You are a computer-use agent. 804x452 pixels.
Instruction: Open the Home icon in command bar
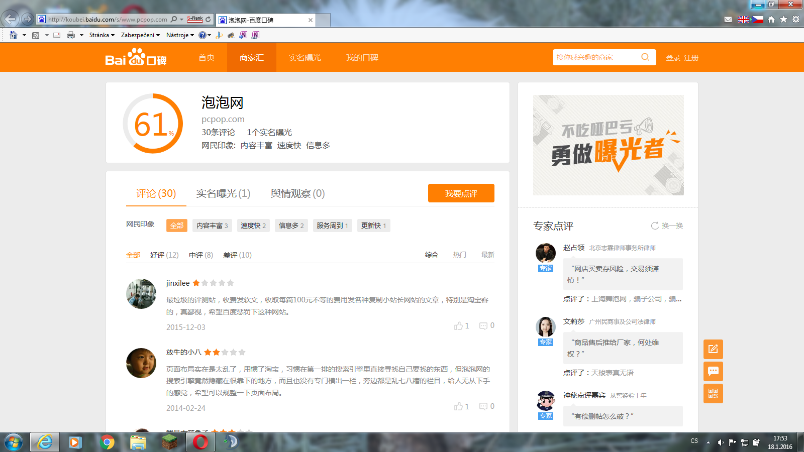coord(14,35)
